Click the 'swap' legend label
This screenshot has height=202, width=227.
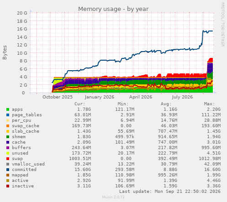point(17,159)
